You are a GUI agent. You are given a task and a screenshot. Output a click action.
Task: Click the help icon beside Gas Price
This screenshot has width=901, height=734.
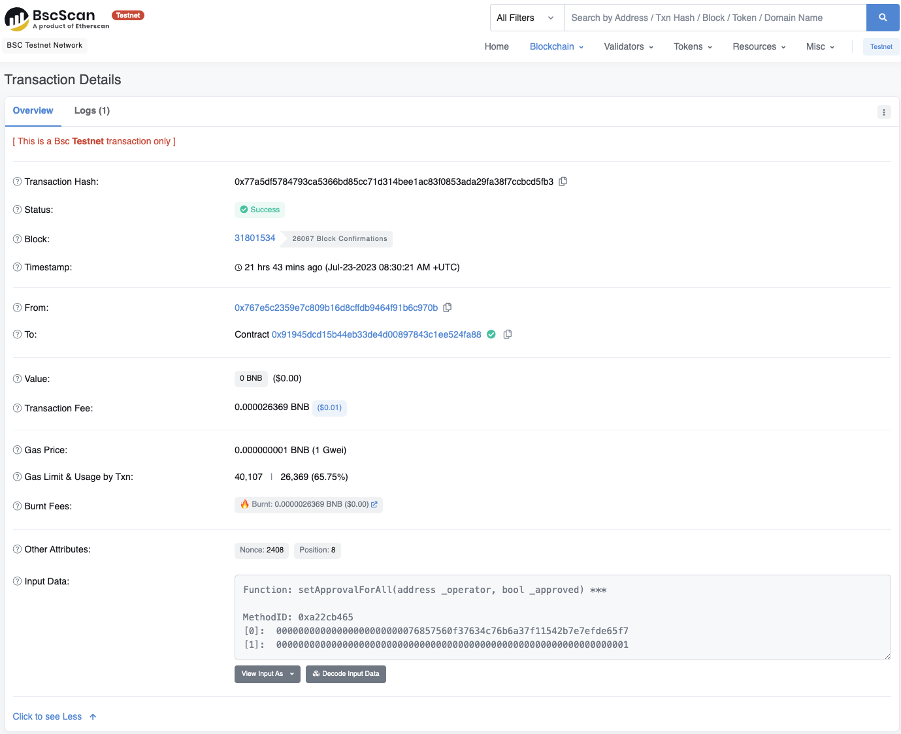(18, 450)
